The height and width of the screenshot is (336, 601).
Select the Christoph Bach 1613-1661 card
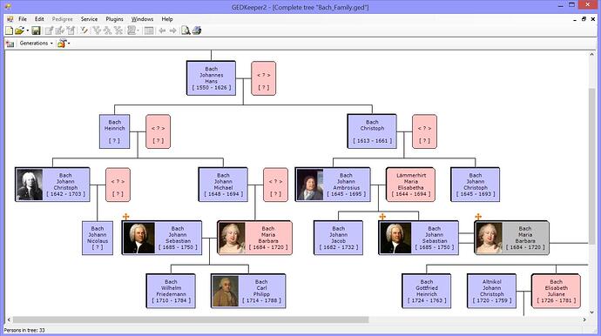[x=372, y=131]
